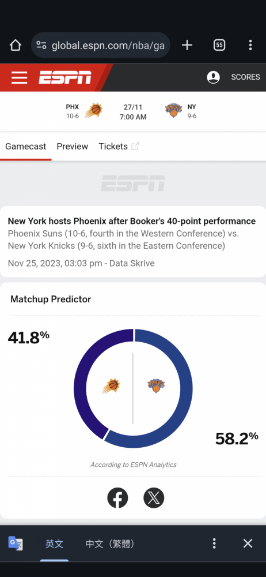The width and height of the screenshot is (266, 577).
Task: Tap the Phoenix Suns logo in scoreboard
Action: [x=93, y=111]
